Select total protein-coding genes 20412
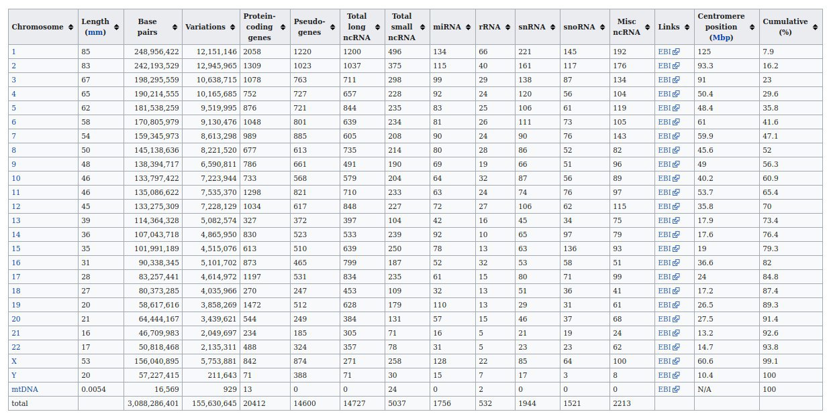The image size is (831, 416). [253, 403]
